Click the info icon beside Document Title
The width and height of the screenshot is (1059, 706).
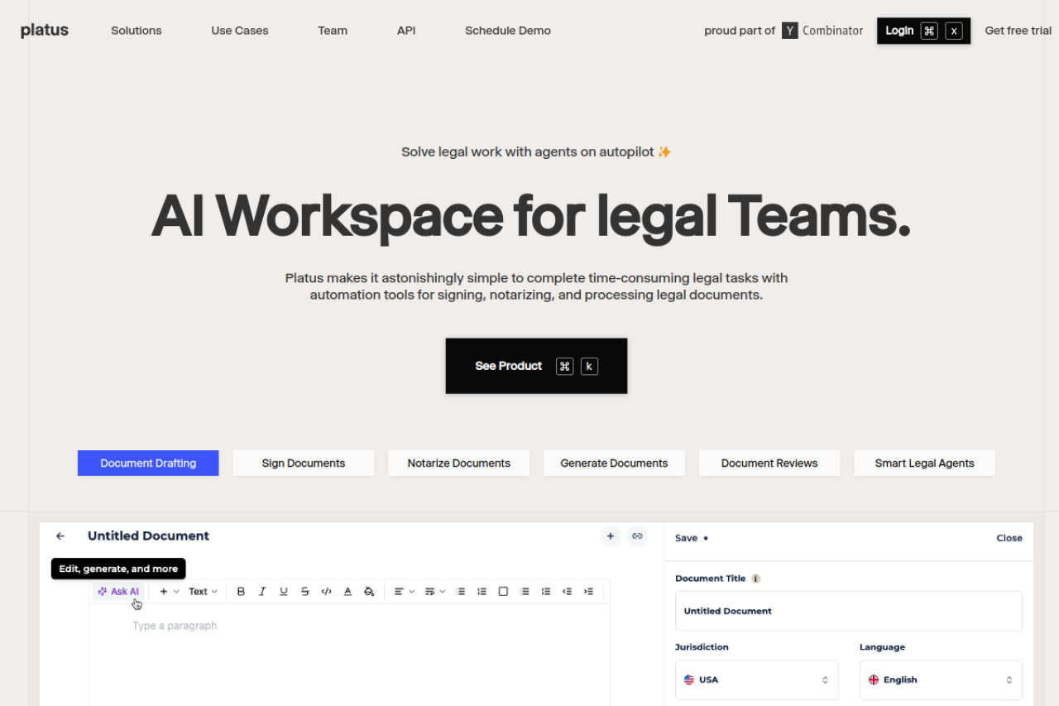pos(755,579)
